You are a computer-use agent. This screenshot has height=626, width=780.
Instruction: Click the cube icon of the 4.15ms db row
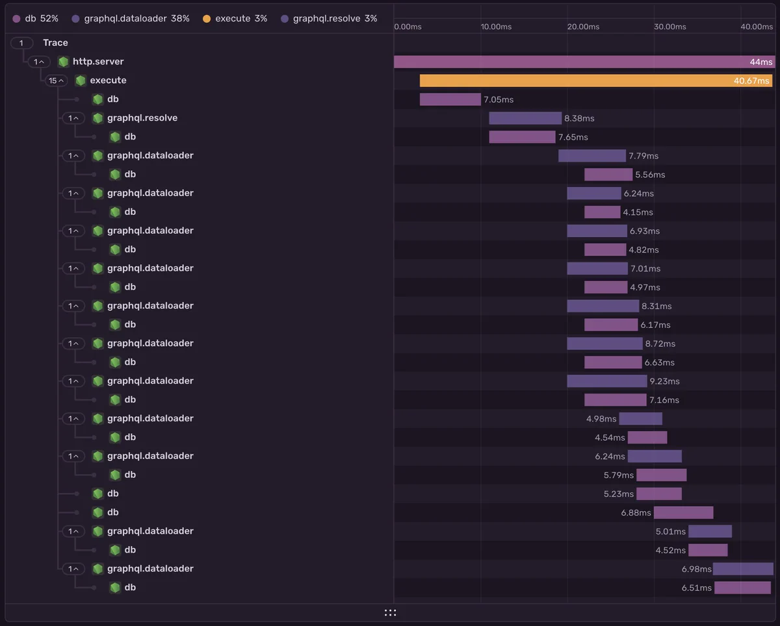[x=115, y=212]
